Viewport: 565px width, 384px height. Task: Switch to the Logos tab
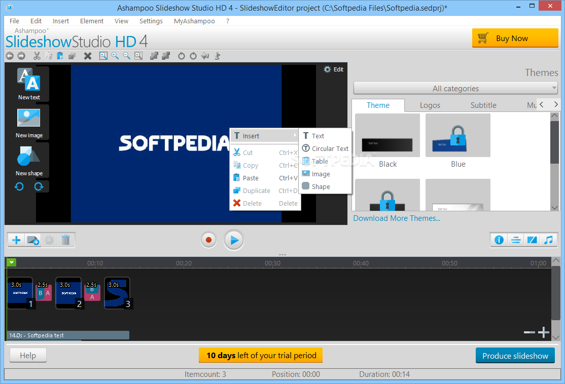pyautogui.click(x=430, y=105)
